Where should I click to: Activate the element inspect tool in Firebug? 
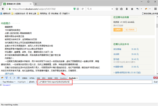tap(6, 78)
